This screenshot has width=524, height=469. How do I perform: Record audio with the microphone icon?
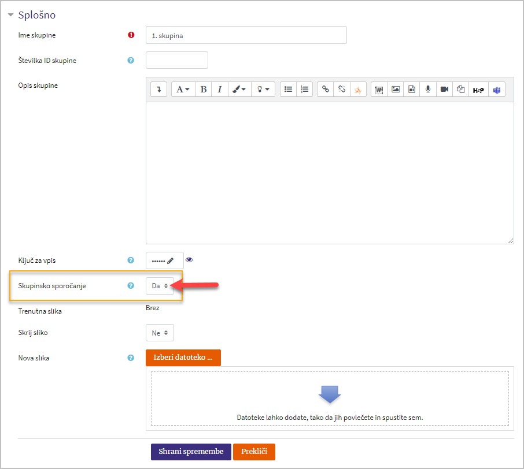click(428, 90)
